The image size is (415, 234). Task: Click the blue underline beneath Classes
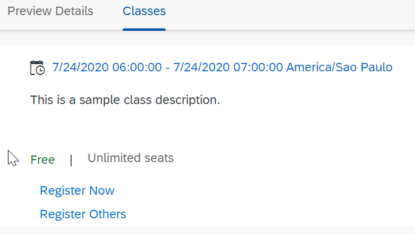[x=144, y=30]
